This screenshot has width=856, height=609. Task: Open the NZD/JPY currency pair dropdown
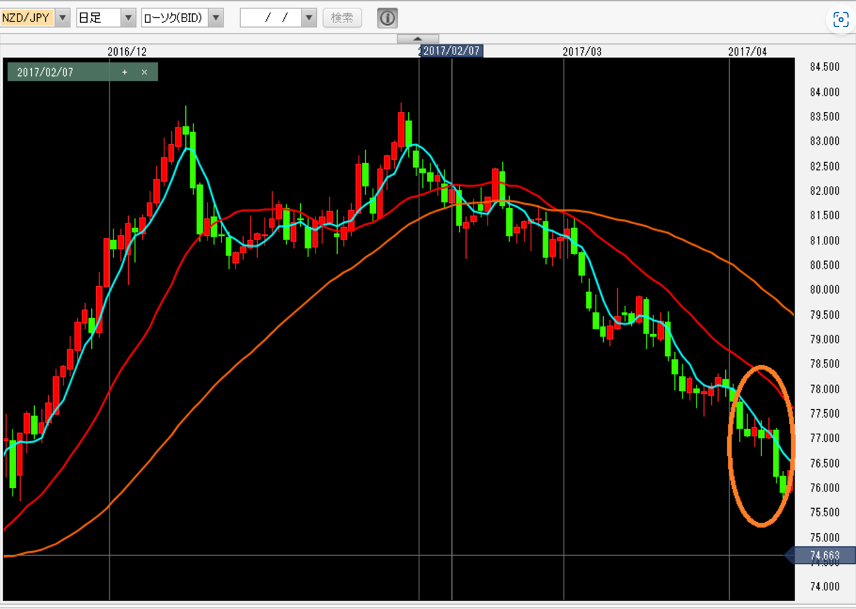[63, 18]
